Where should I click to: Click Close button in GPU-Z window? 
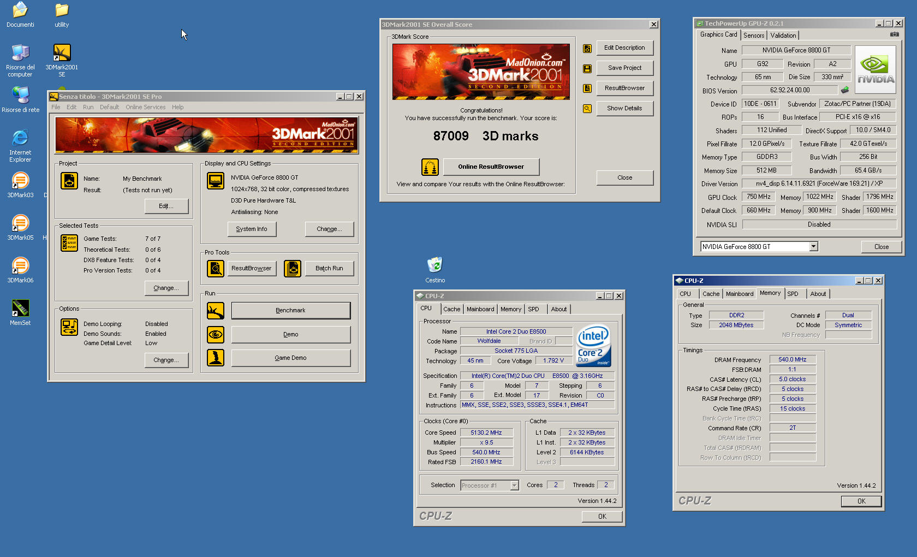pos(882,247)
